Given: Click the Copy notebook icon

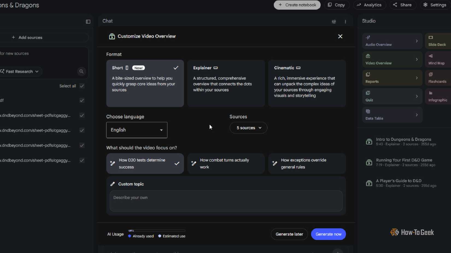Looking at the screenshot, I should [x=330, y=5].
